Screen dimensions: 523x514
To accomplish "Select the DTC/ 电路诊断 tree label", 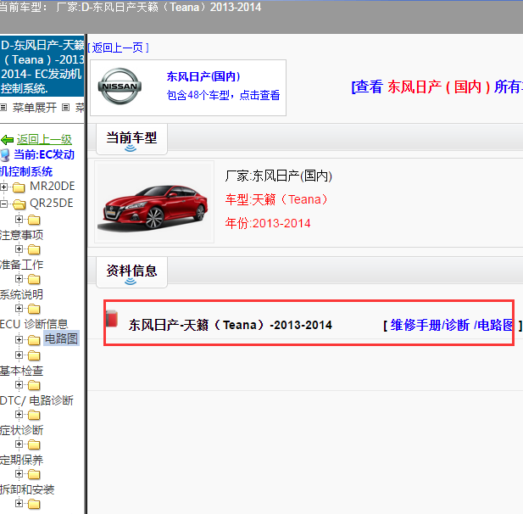I will click(36, 400).
